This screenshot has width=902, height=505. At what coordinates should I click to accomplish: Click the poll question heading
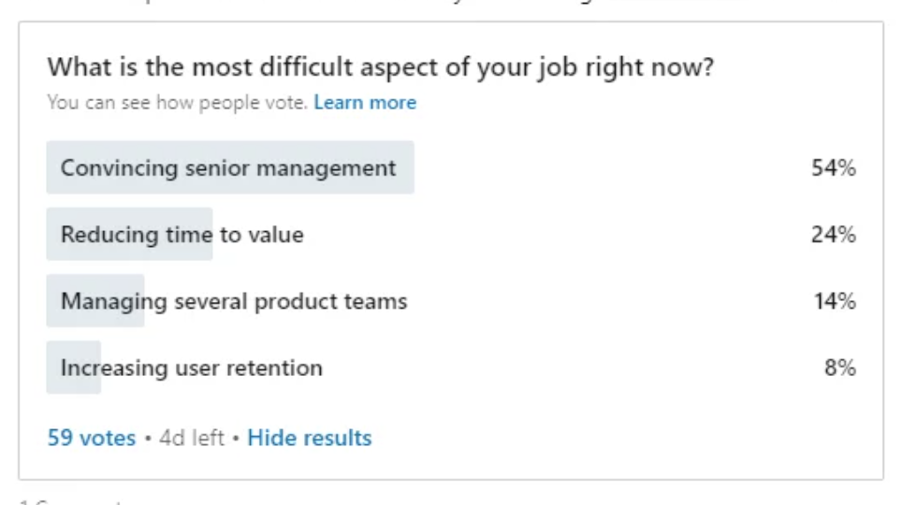[380, 67]
